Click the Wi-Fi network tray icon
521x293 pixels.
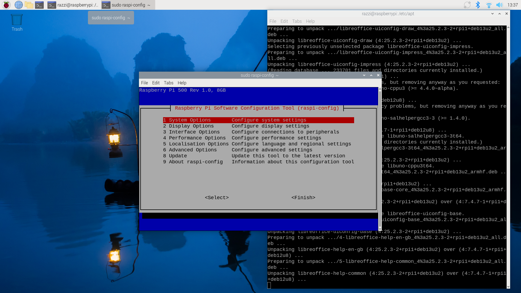[489, 5]
